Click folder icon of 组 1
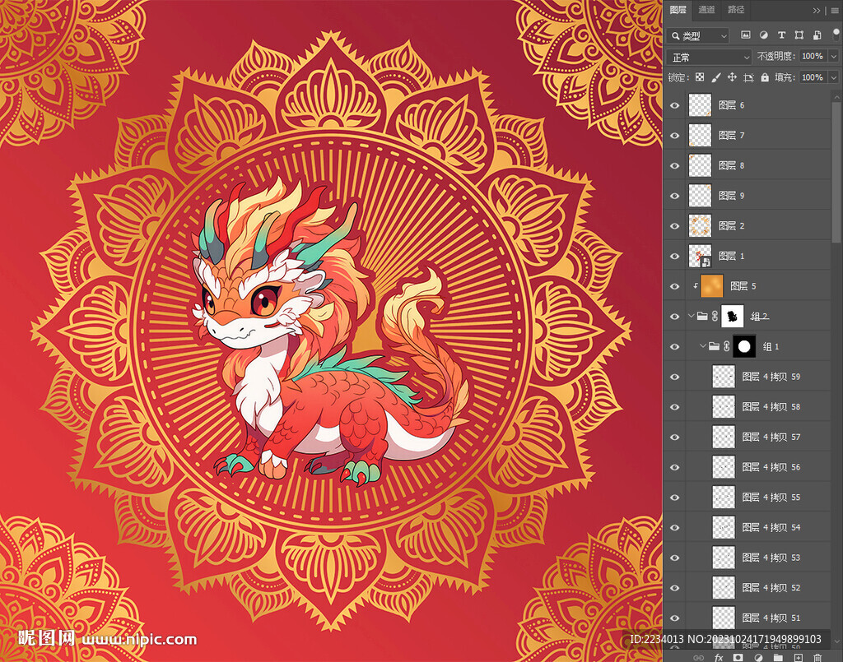843x662 pixels. pyautogui.click(x=714, y=346)
